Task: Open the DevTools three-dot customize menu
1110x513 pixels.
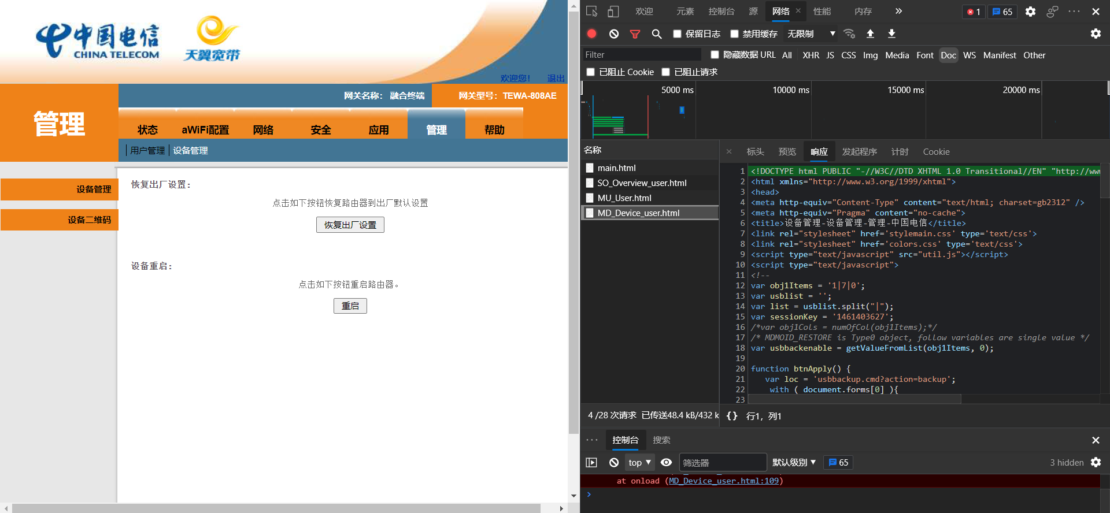Action: click(1074, 12)
